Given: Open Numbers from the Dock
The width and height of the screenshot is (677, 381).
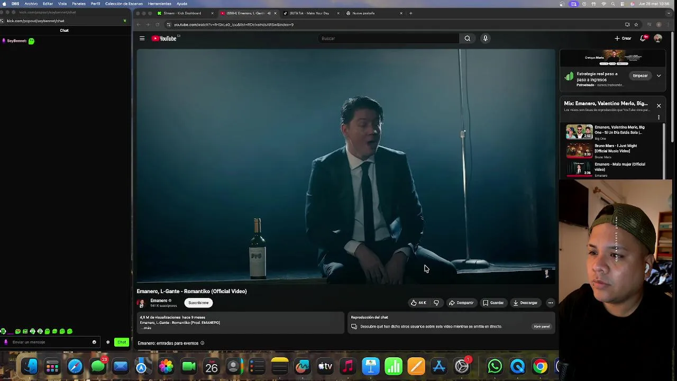Looking at the screenshot, I should (394, 366).
